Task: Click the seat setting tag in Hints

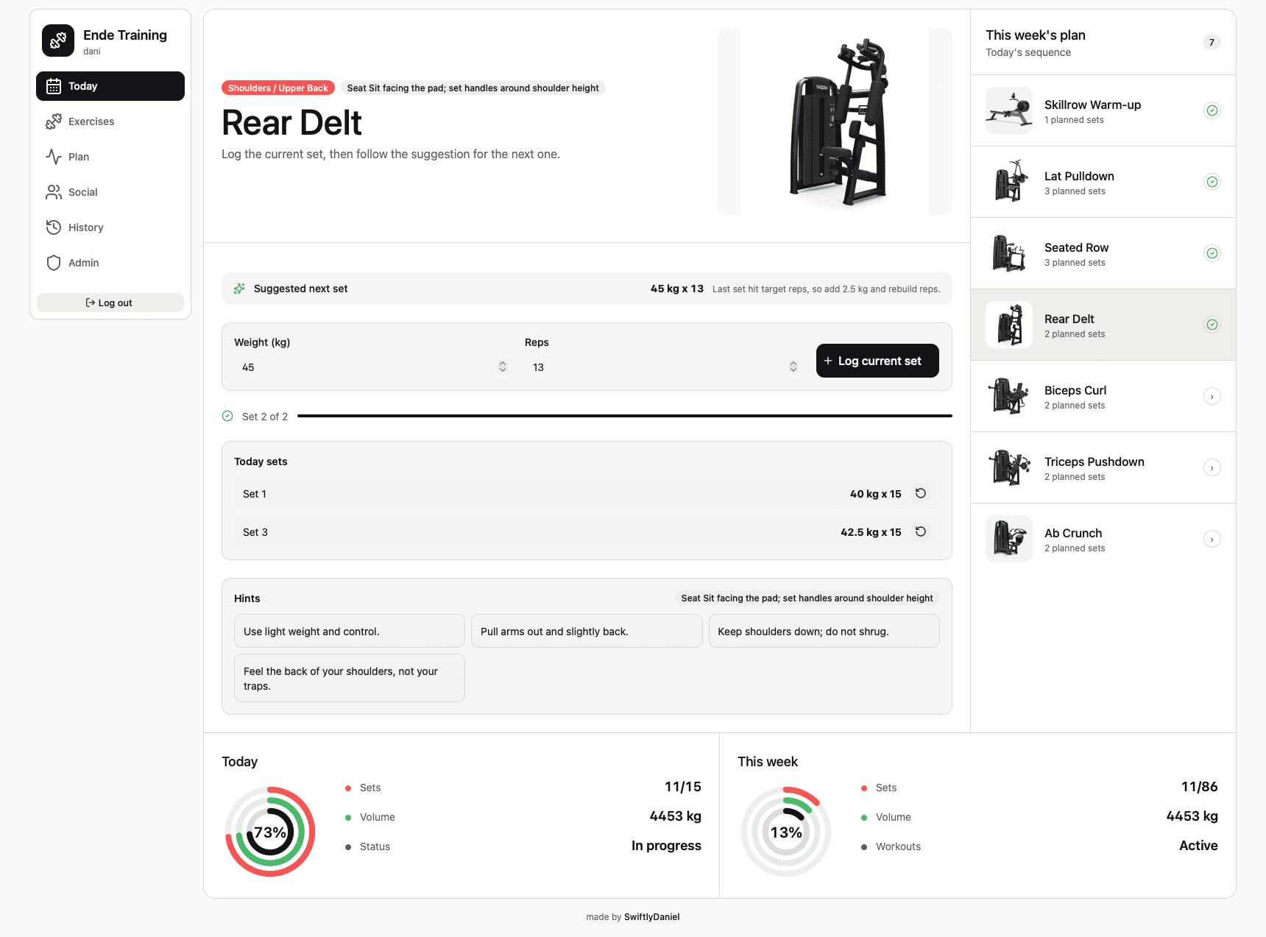Action: click(807, 598)
